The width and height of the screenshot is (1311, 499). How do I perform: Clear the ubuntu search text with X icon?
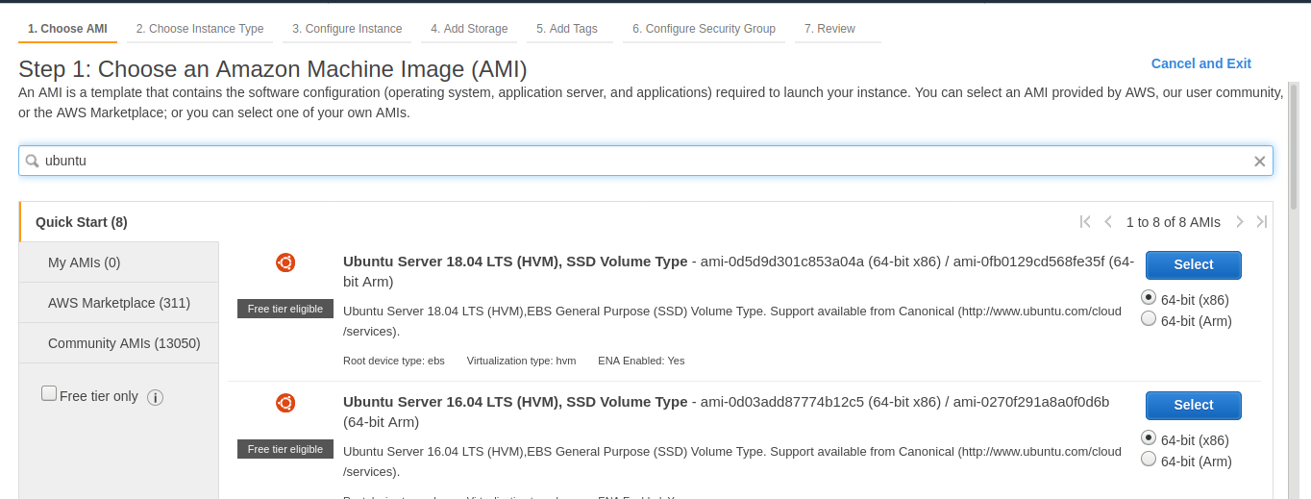click(x=1259, y=162)
